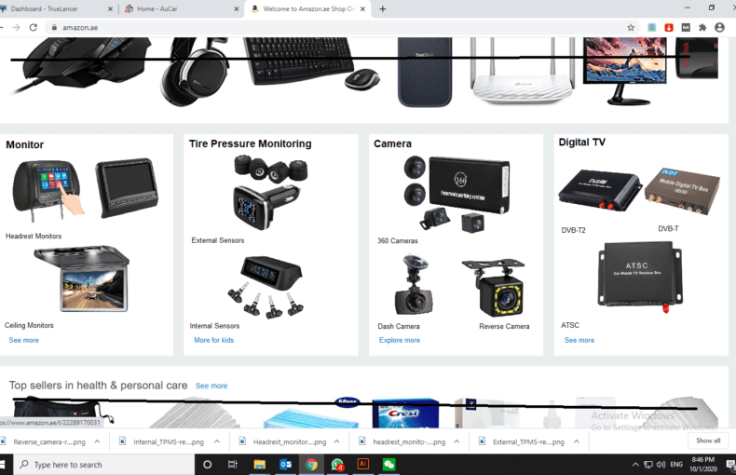Click See more beside health & personal care
Viewport: 736px width, 475px height.
pyautogui.click(x=211, y=386)
